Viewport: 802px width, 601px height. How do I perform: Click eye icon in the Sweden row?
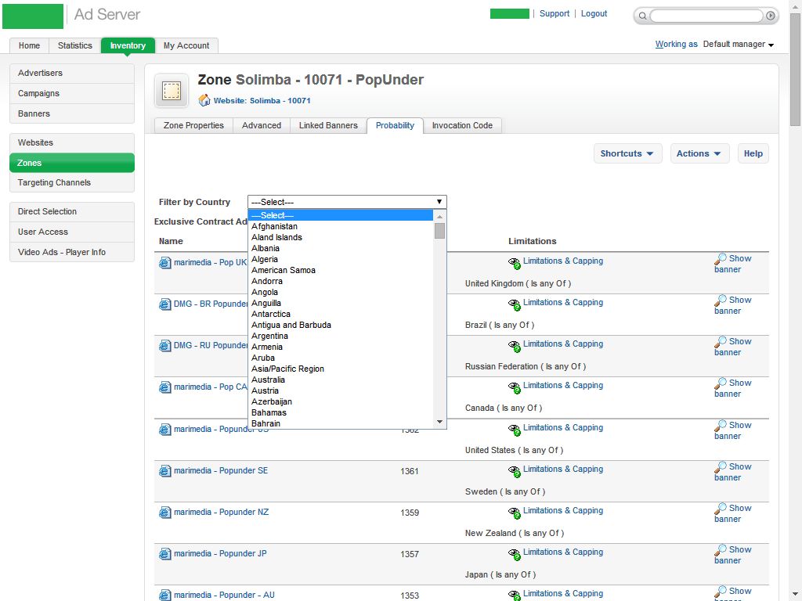(515, 470)
